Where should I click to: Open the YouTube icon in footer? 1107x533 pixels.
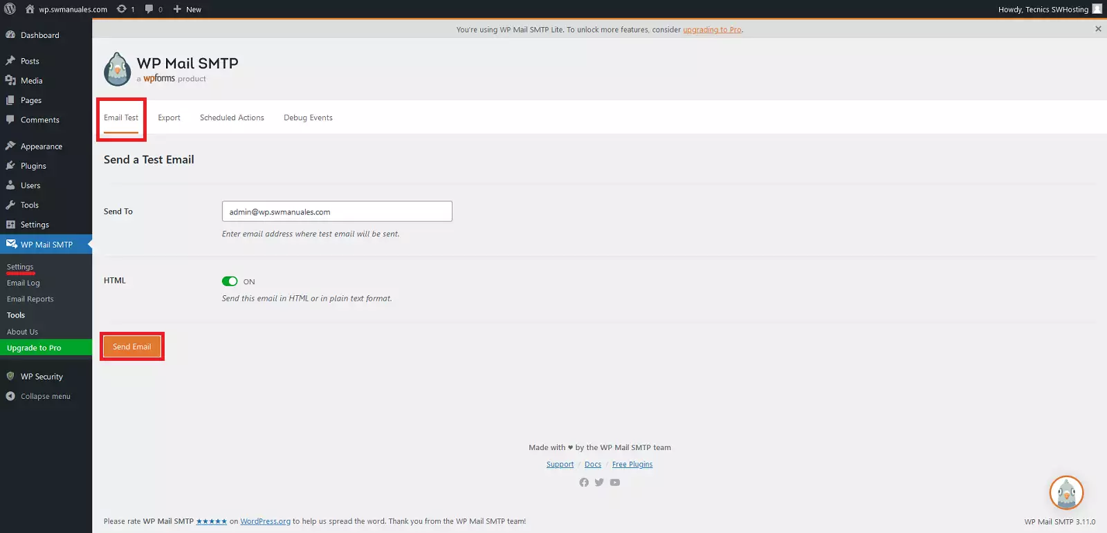tap(615, 483)
